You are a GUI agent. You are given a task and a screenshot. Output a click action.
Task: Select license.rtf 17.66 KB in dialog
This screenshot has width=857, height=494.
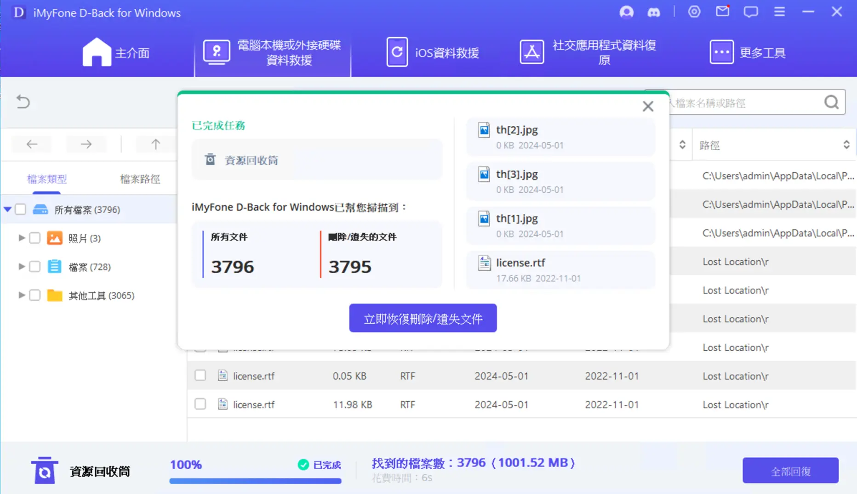(x=560, y=270)
